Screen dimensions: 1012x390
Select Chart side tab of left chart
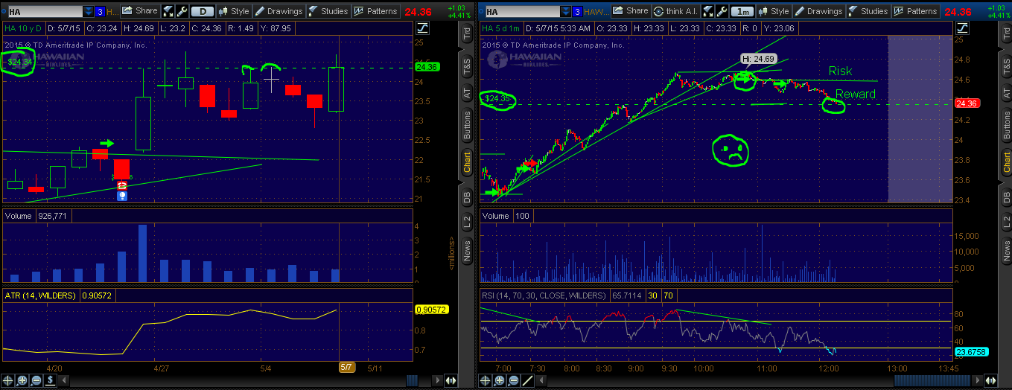466,163
